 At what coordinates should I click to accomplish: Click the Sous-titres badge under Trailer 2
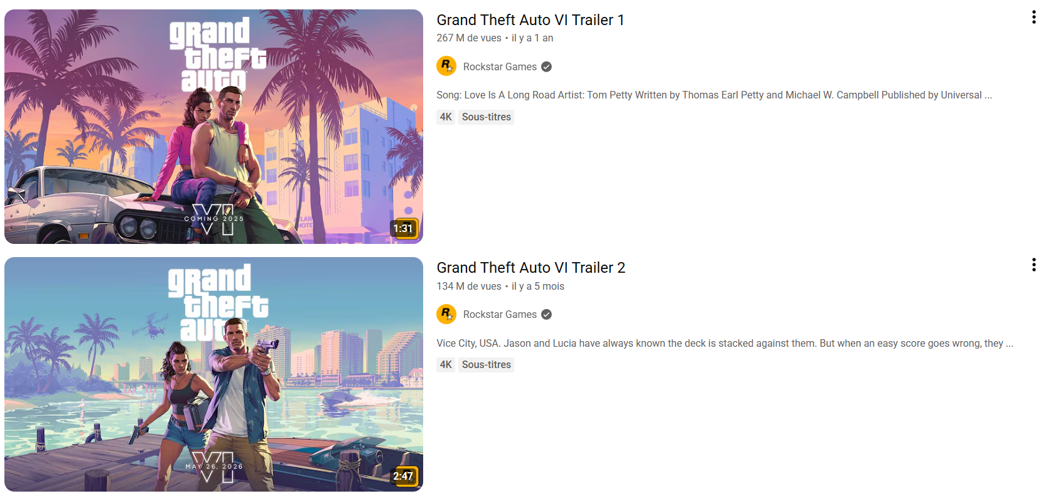point(487,364)
